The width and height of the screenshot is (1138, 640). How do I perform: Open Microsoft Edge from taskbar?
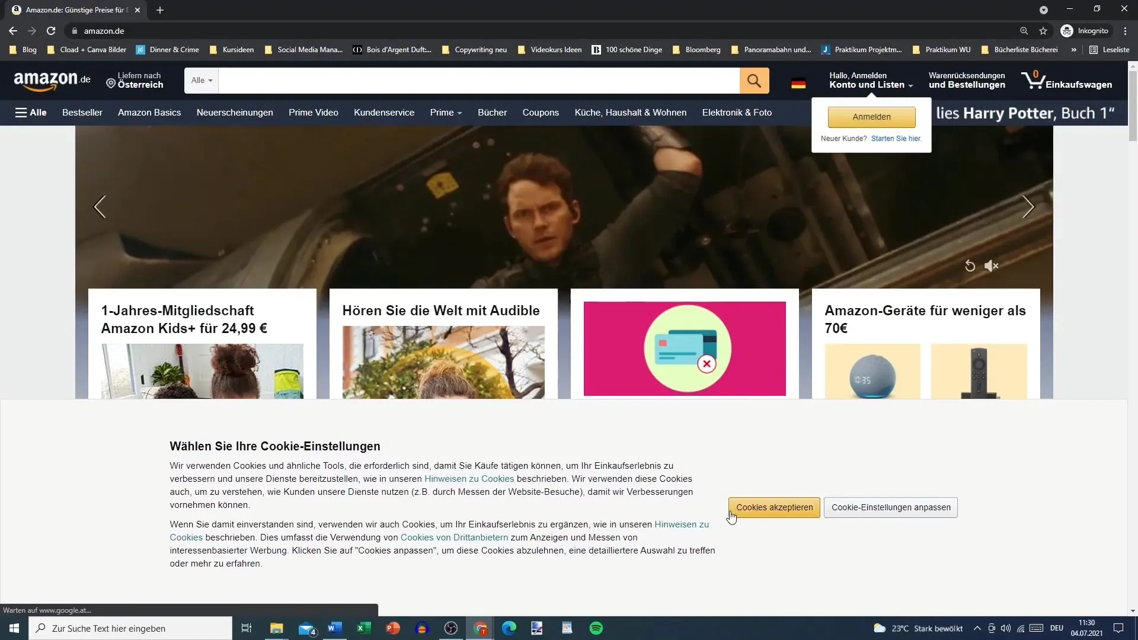(509, 628)
